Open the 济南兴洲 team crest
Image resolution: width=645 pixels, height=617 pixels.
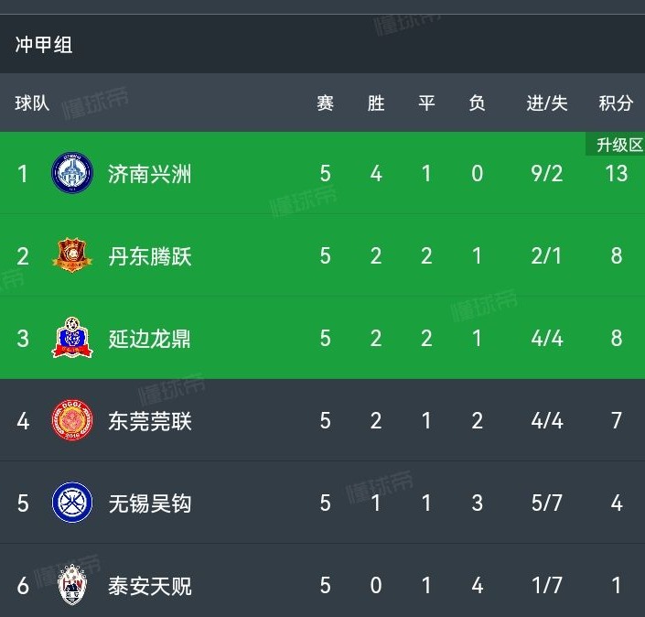click(72, 172)
